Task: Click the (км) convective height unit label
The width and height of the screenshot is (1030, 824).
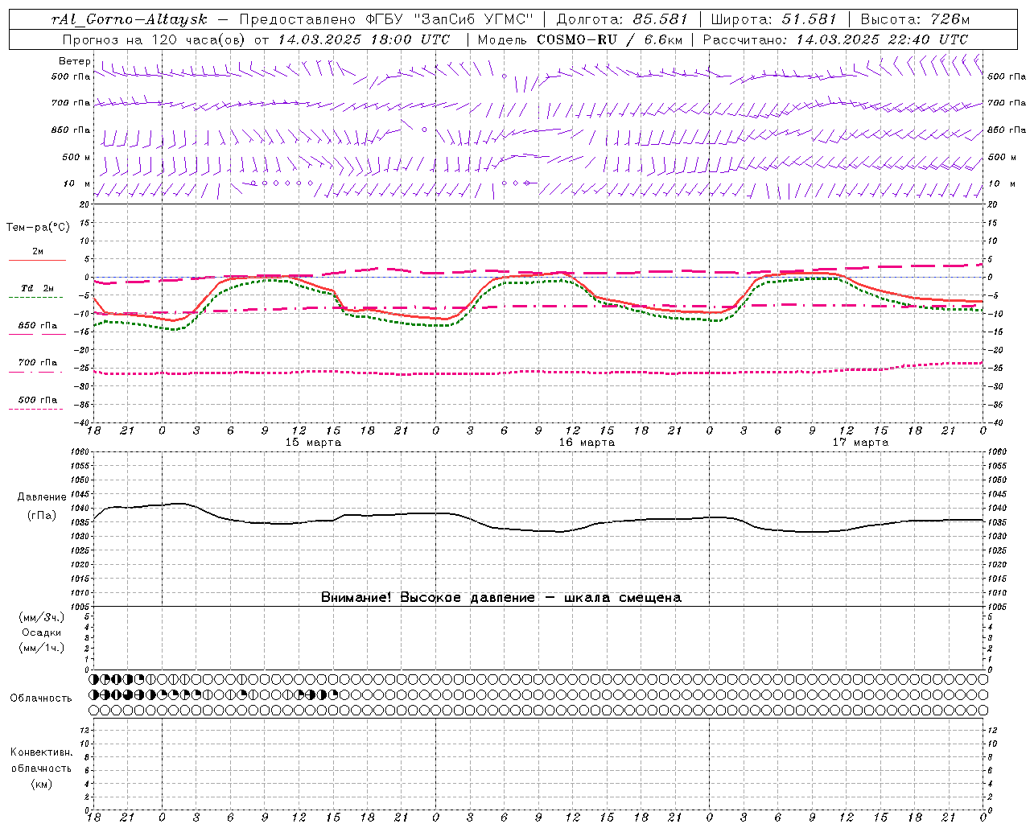Action: [41, 784]
